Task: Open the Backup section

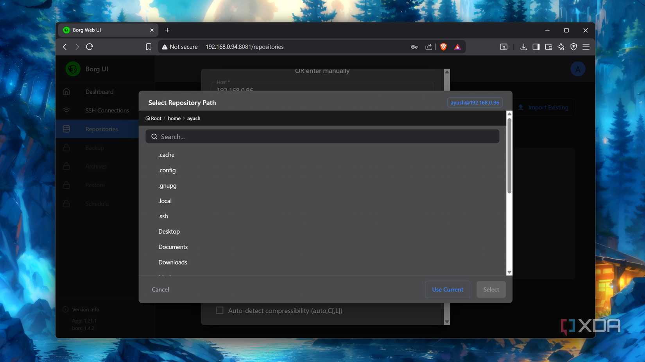Action: click(94, 147)
